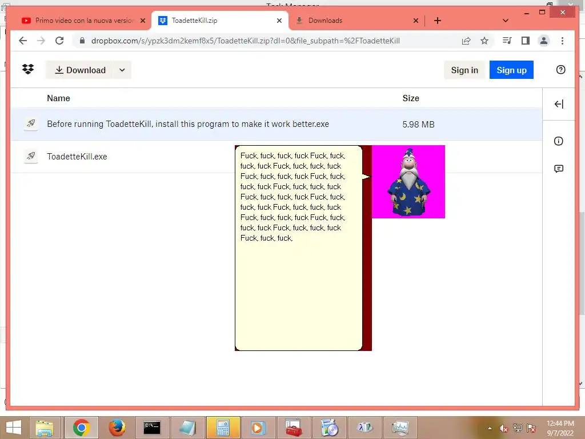Click the dropbox.com URL address bar
The image size is (585, 439).
coord(246,41)
